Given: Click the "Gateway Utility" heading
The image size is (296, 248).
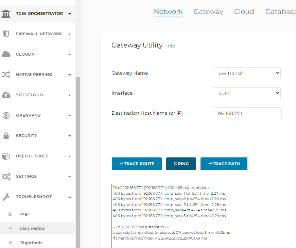Looking at the screenshot, I should [x=137, y=45].
